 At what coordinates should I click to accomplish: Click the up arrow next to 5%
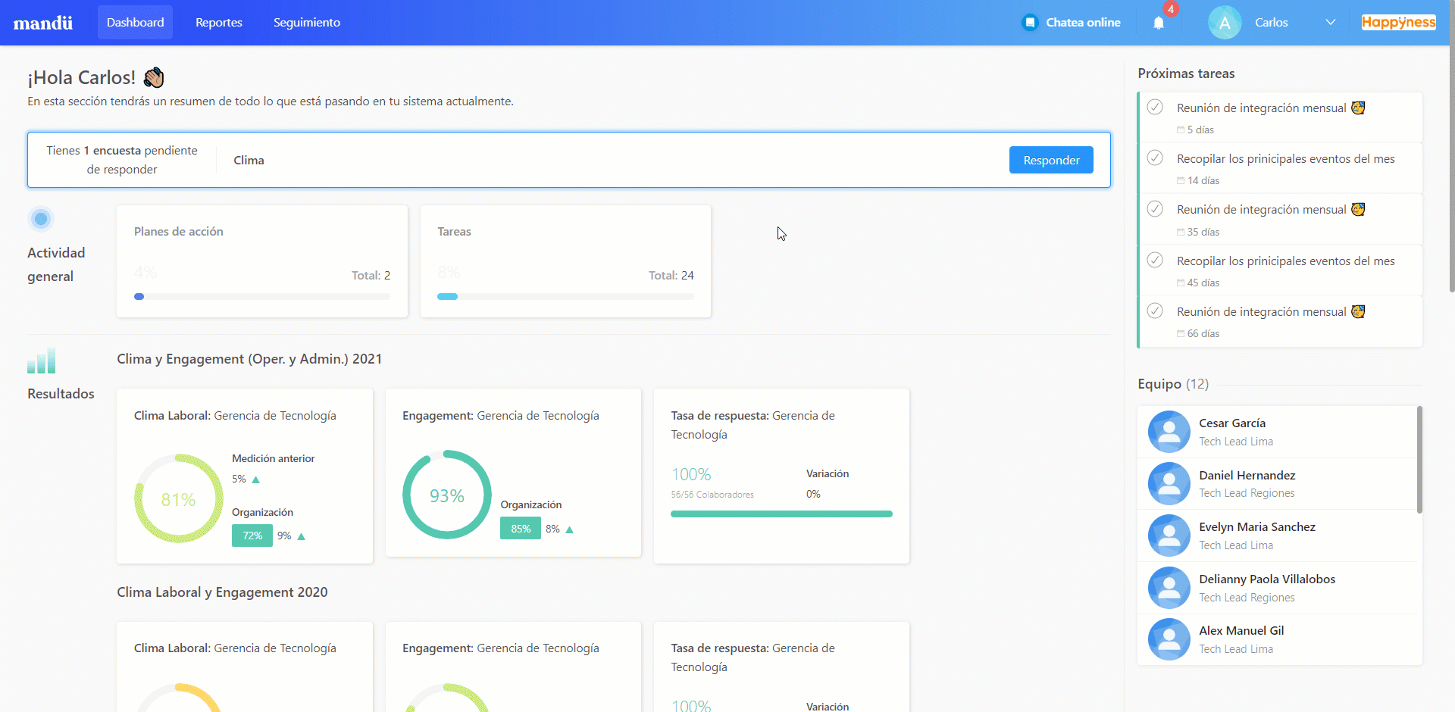(255, 479)
